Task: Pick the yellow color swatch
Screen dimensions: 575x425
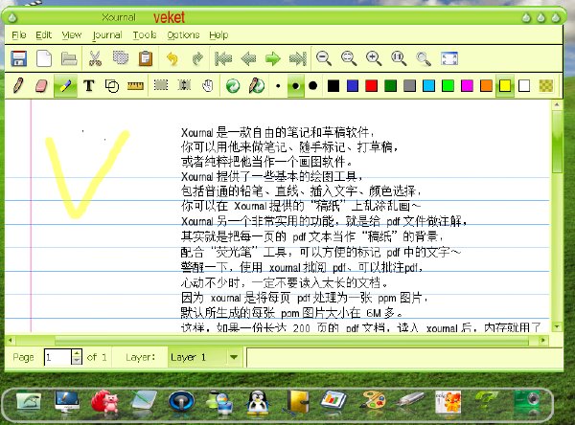Action: coord(505,86)
